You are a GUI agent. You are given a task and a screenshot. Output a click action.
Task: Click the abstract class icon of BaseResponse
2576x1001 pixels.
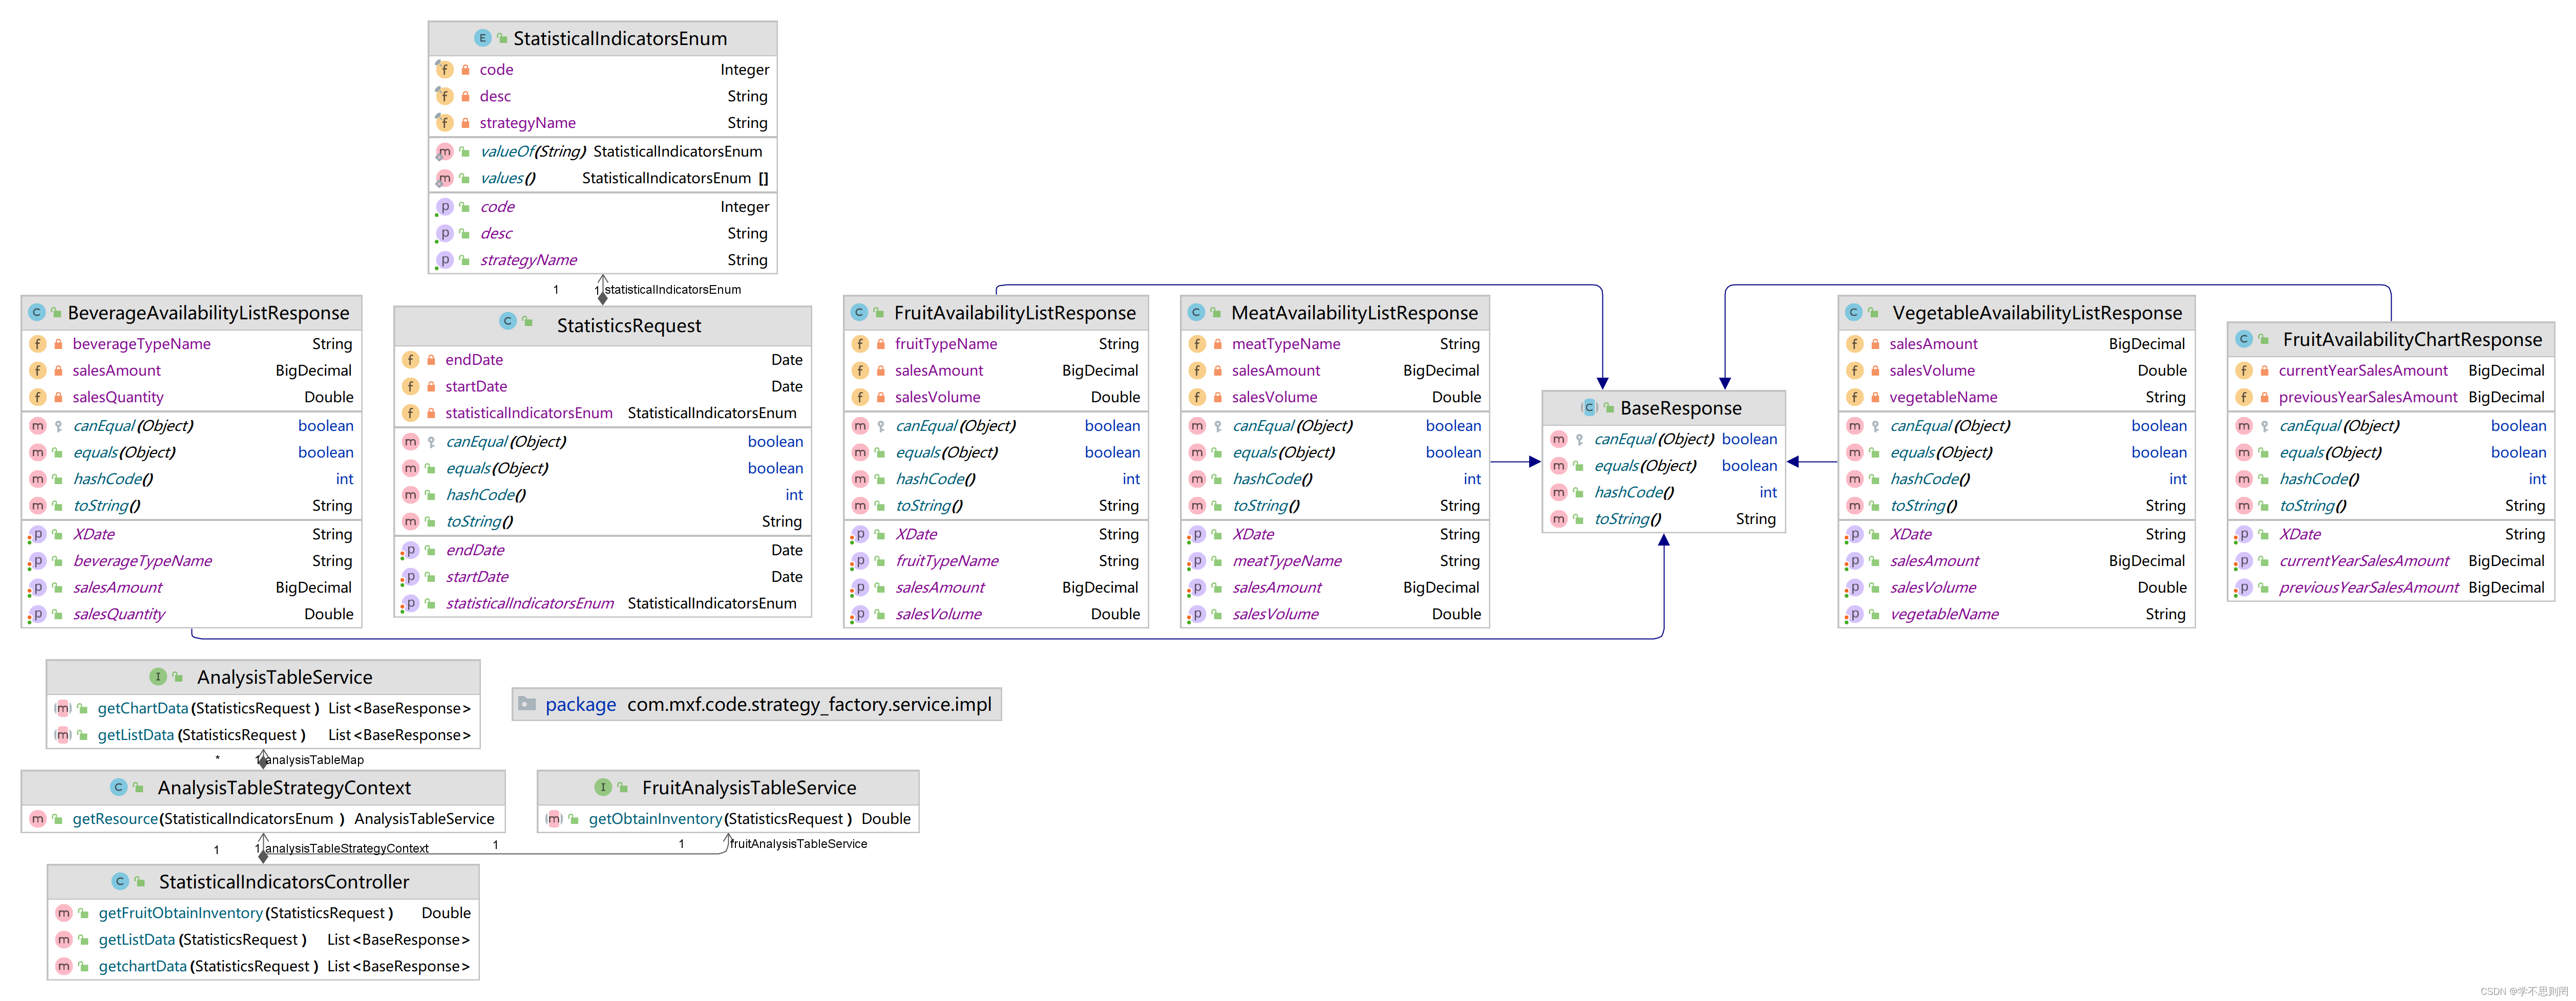point(1589,407)
